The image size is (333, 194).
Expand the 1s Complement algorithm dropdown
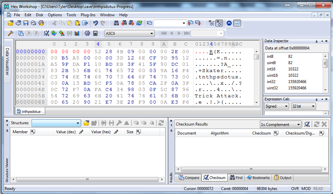tap(280, 125)
